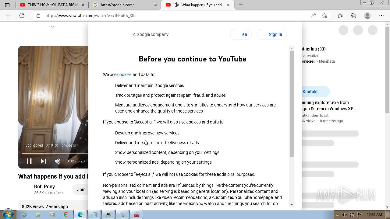Close the google.com tab
Image resolution: width=390 pixels, height=219 pixels.
pyautogui.click(x=156, y=5)
